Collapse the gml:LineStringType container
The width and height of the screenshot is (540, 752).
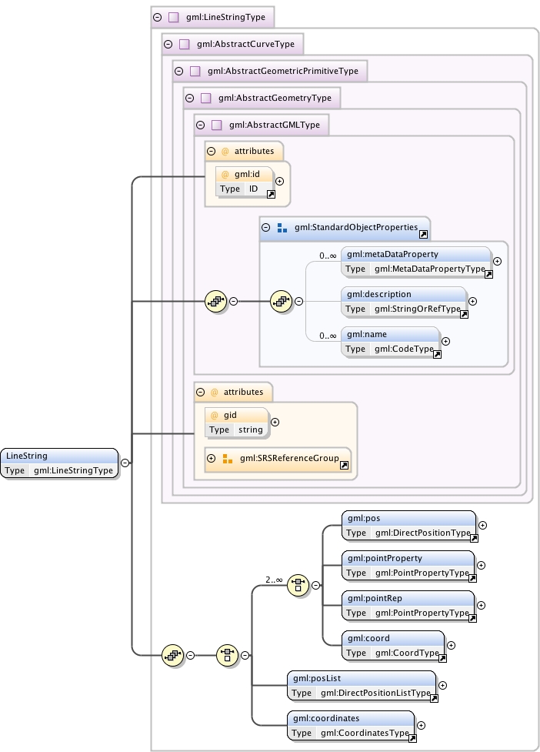pos(157,17)
